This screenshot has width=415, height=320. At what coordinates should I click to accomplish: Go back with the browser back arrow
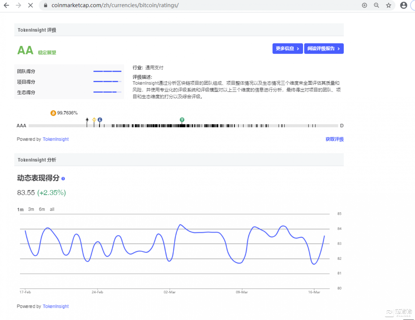[6, 5]
